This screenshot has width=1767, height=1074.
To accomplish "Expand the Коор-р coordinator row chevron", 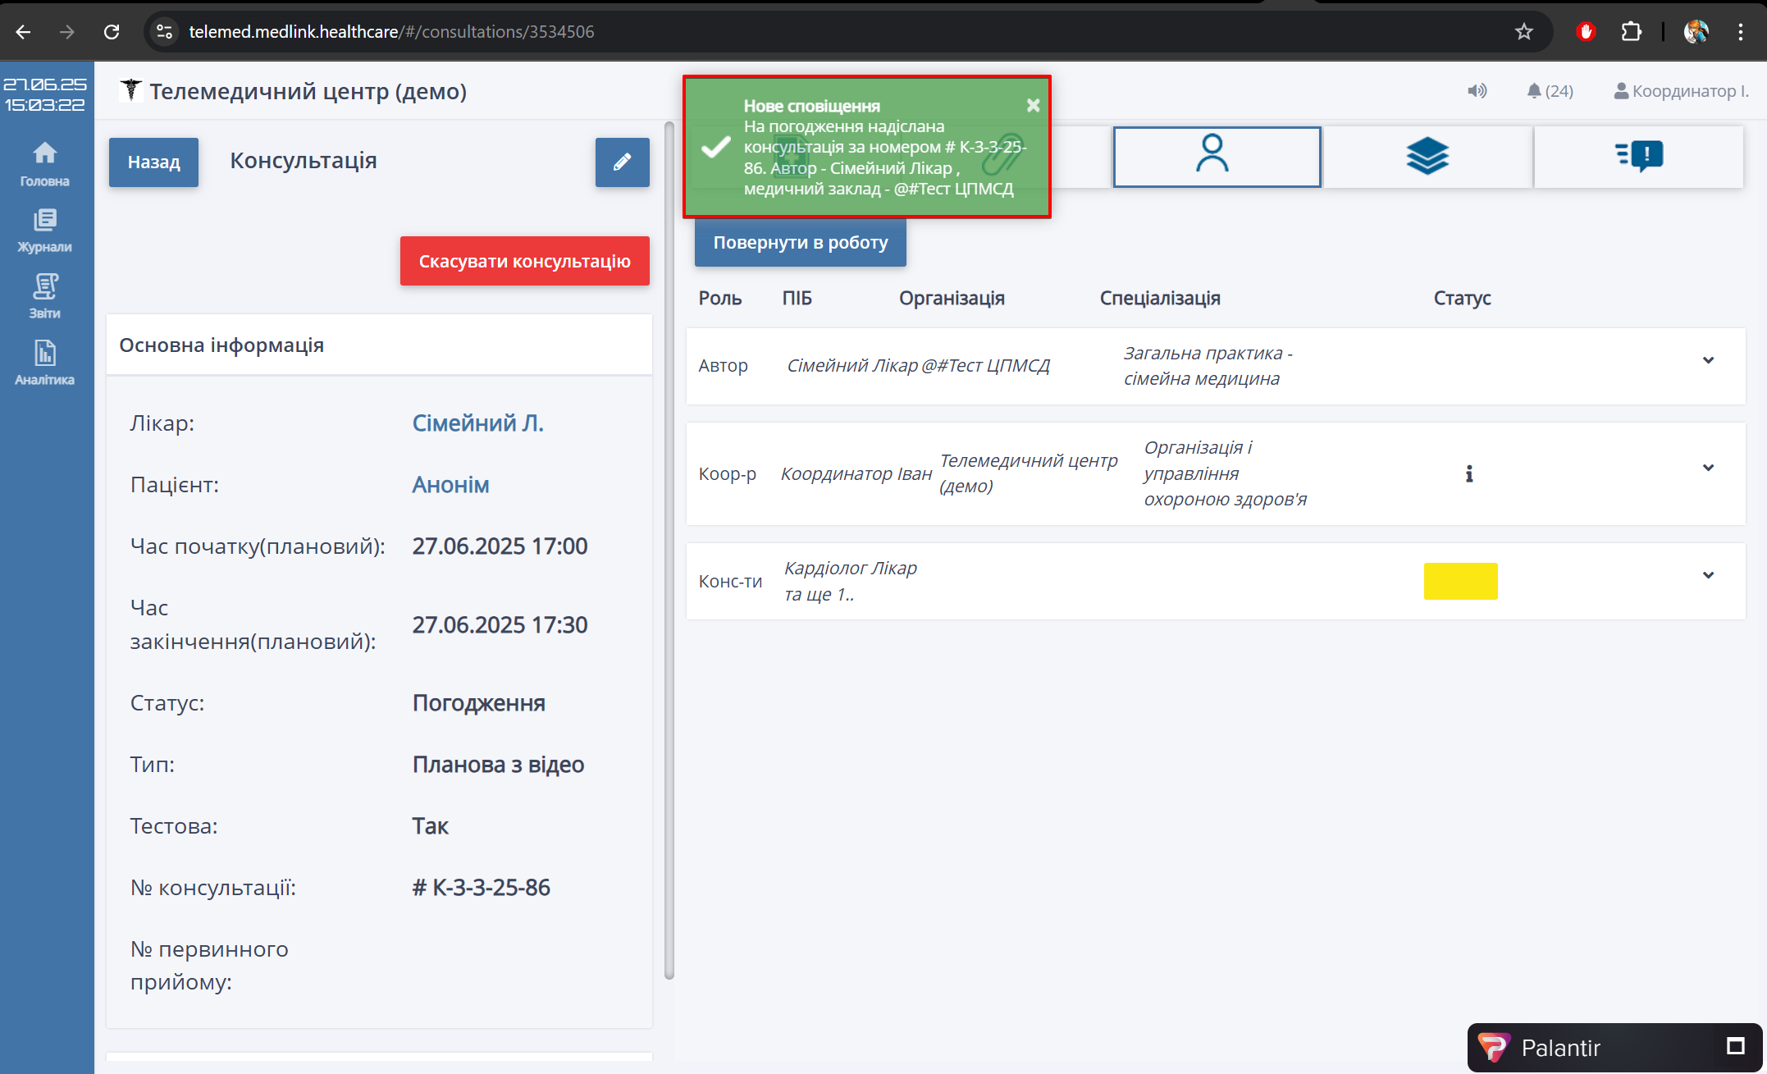I will (x=1708, y=468).
